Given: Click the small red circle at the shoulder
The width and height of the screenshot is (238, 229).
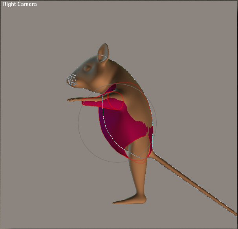Looking at the screenshot, I should [115, 101].
